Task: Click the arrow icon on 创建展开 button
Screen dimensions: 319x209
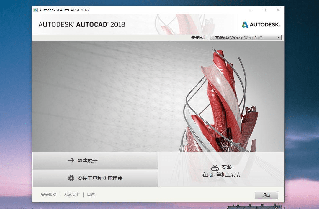Action: click(71, 160)
